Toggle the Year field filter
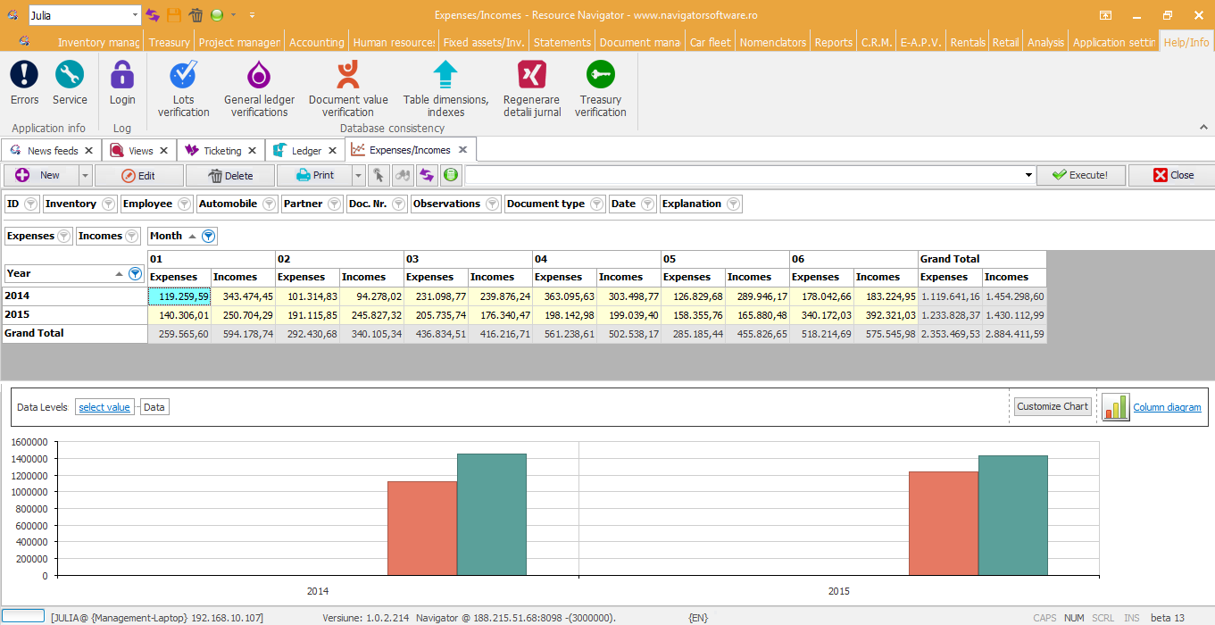1215x625 pixels. (x=136, y=274)
